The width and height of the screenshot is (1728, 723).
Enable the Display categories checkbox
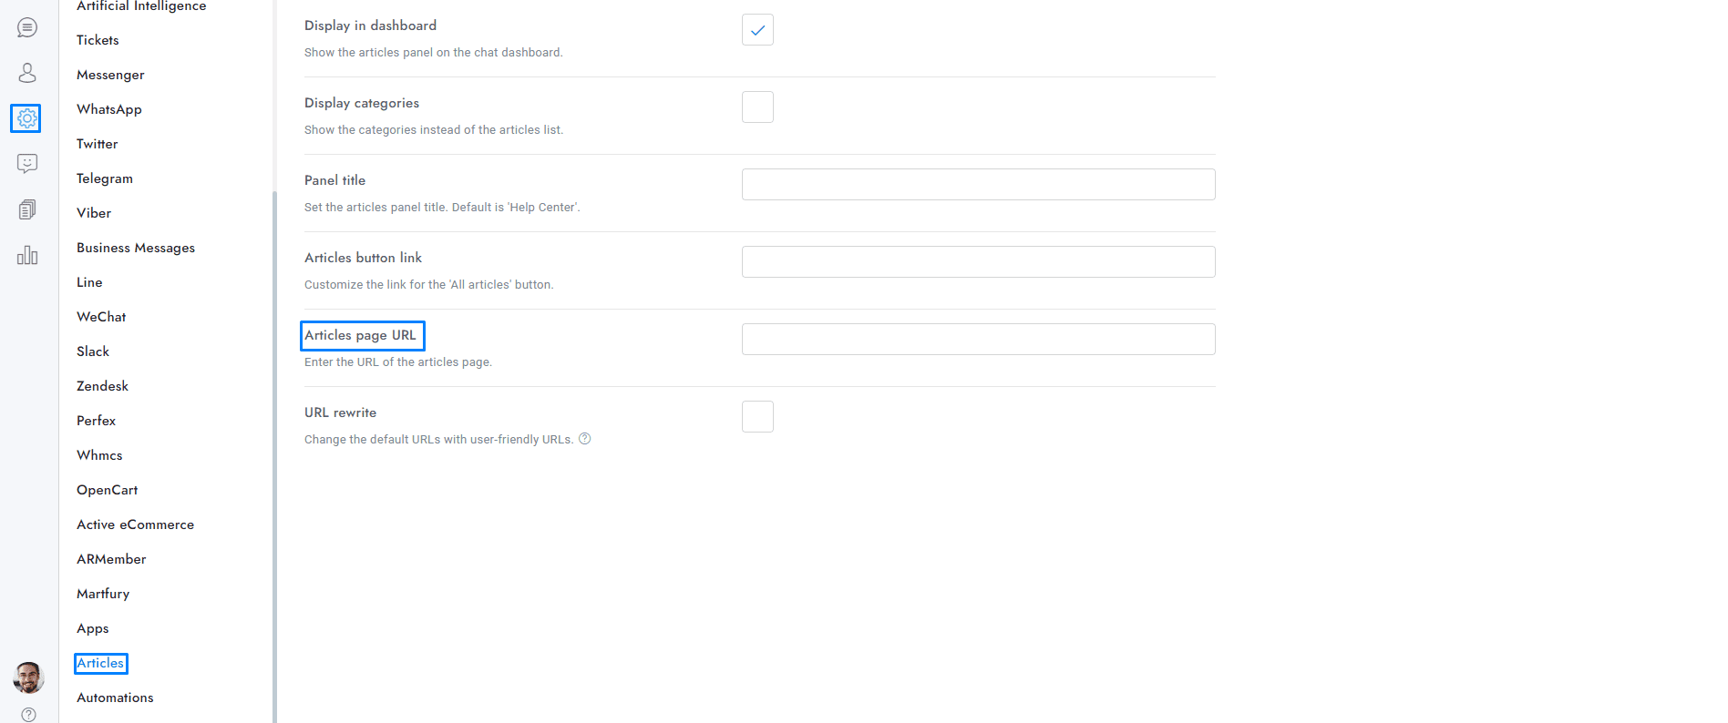pos(757,107)
